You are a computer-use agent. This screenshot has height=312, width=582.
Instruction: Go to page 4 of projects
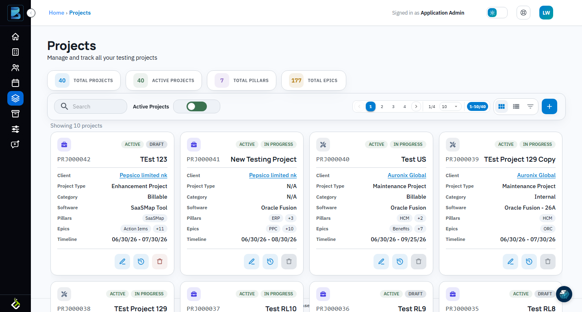pyautogui.click(x=404, y=106)
